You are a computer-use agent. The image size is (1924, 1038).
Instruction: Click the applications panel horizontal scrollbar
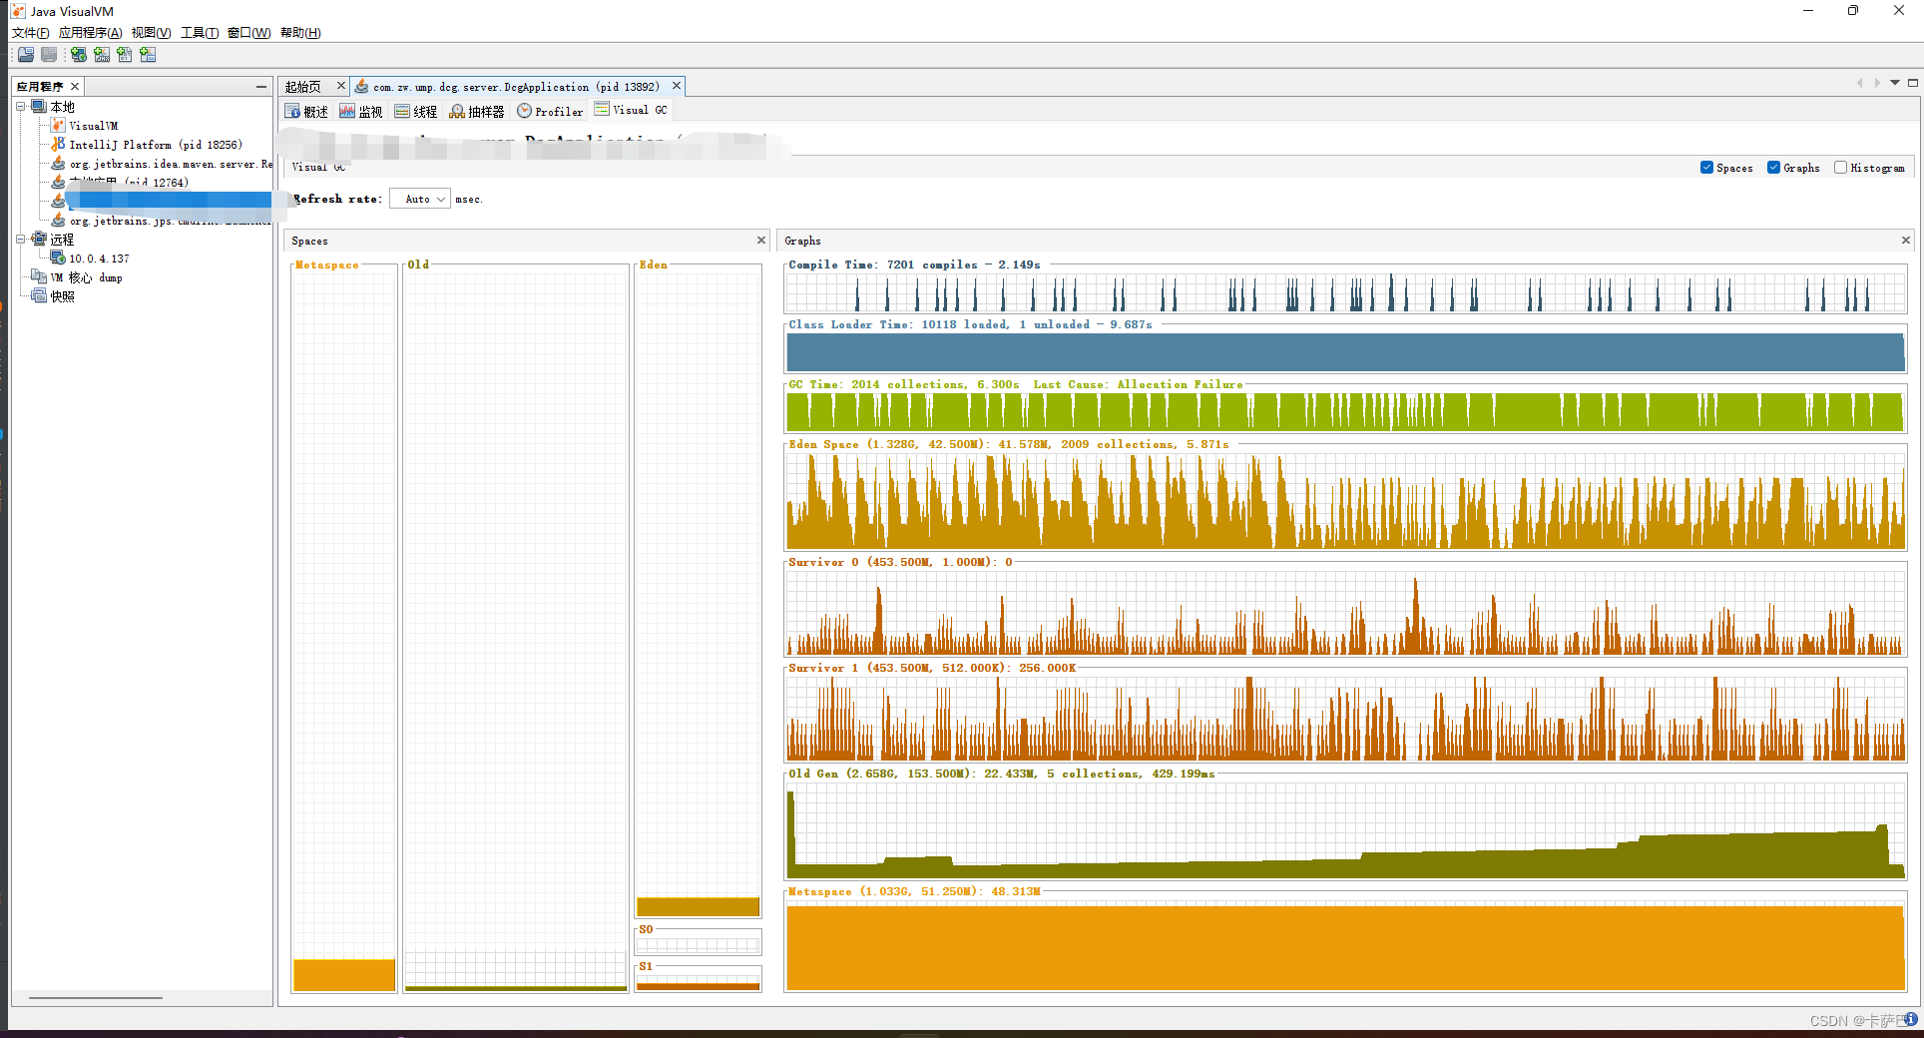96,998
